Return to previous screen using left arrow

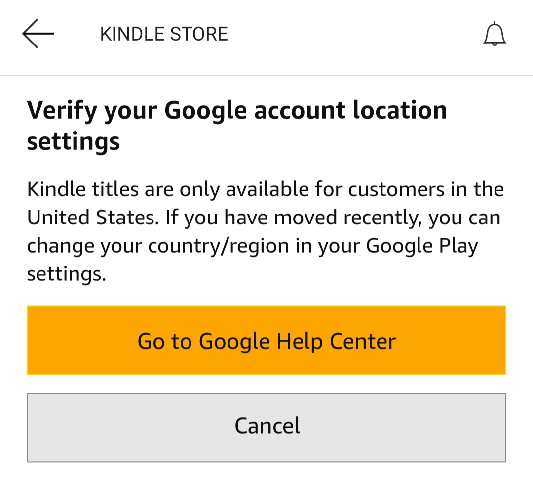(x=38, y=34)
